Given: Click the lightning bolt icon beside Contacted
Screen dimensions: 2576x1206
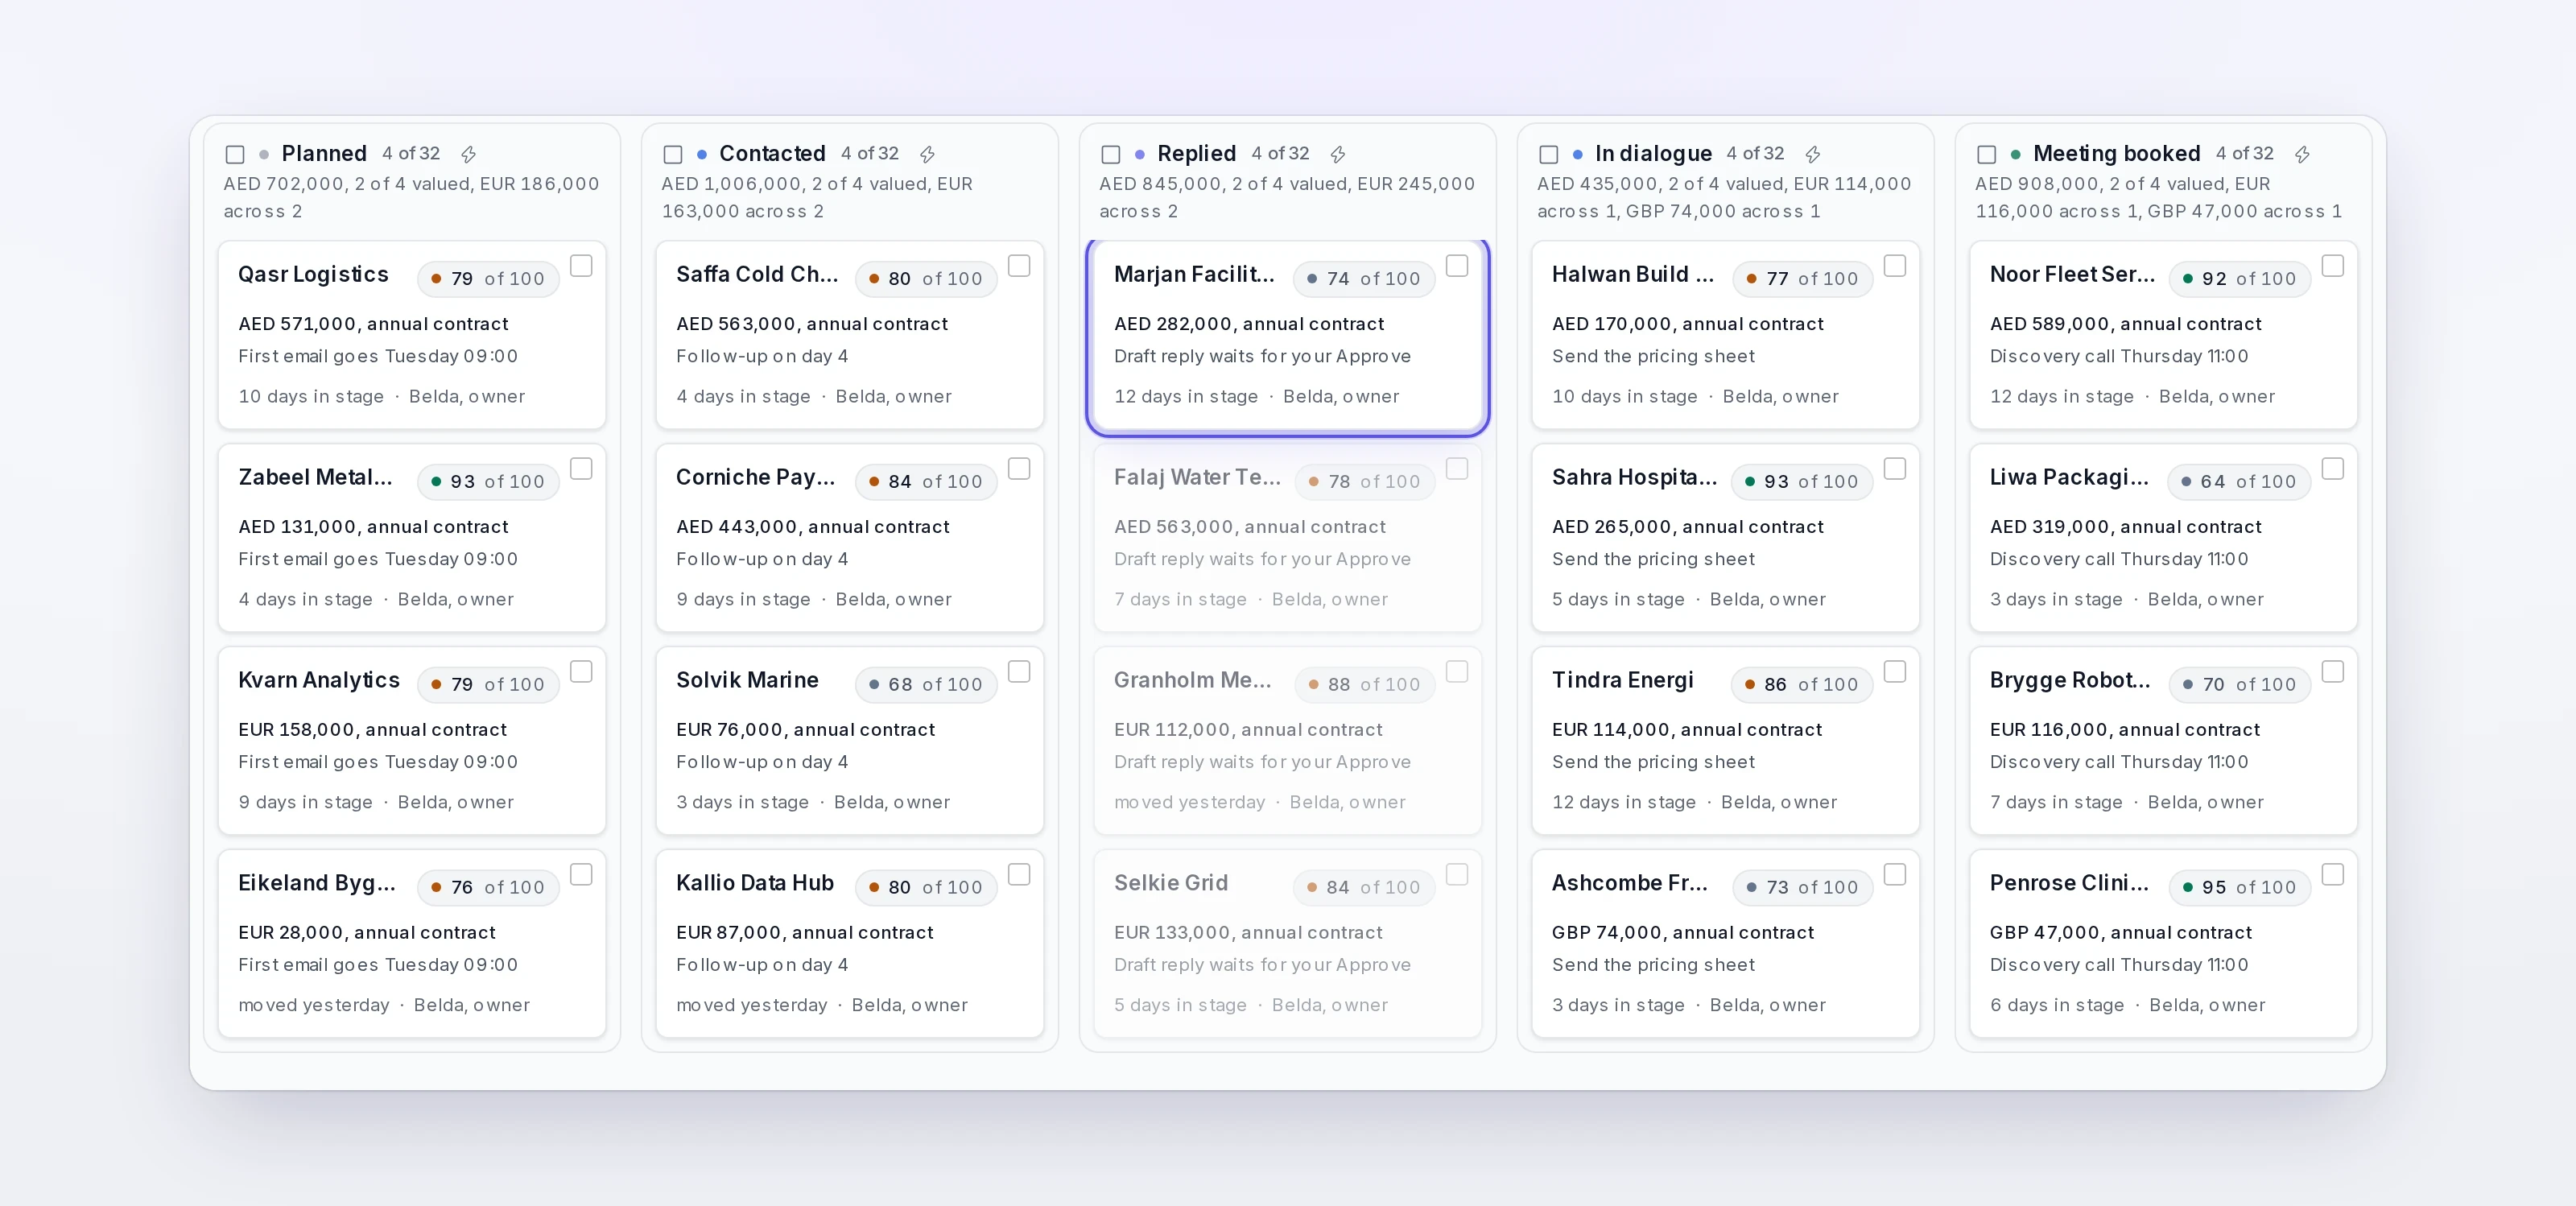Looking at the screenshot, I should point(927,154).
